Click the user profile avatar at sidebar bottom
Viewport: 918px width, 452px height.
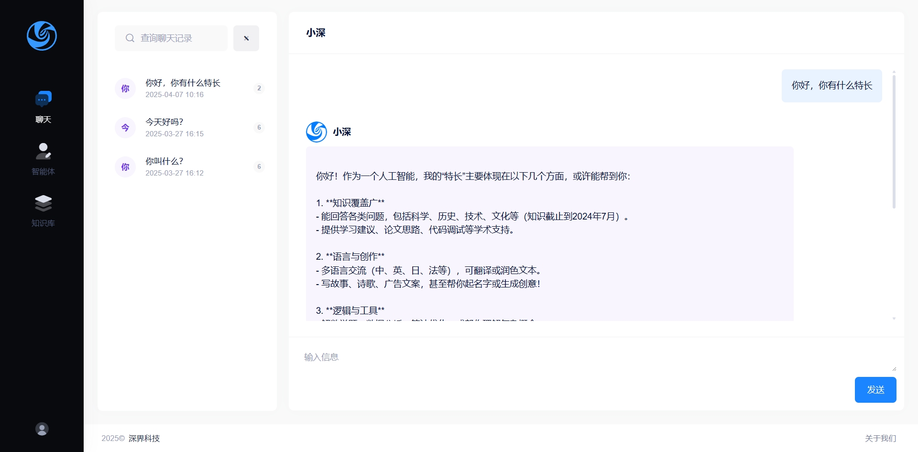[x=42, y=429]
